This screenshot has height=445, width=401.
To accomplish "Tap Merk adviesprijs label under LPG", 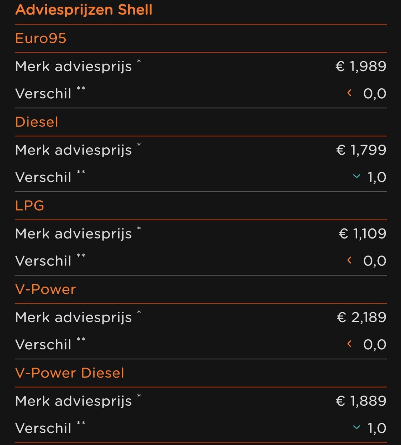I will (74, 234).
